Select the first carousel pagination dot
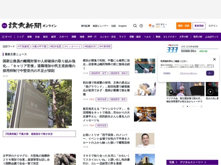 pos(187,106)
